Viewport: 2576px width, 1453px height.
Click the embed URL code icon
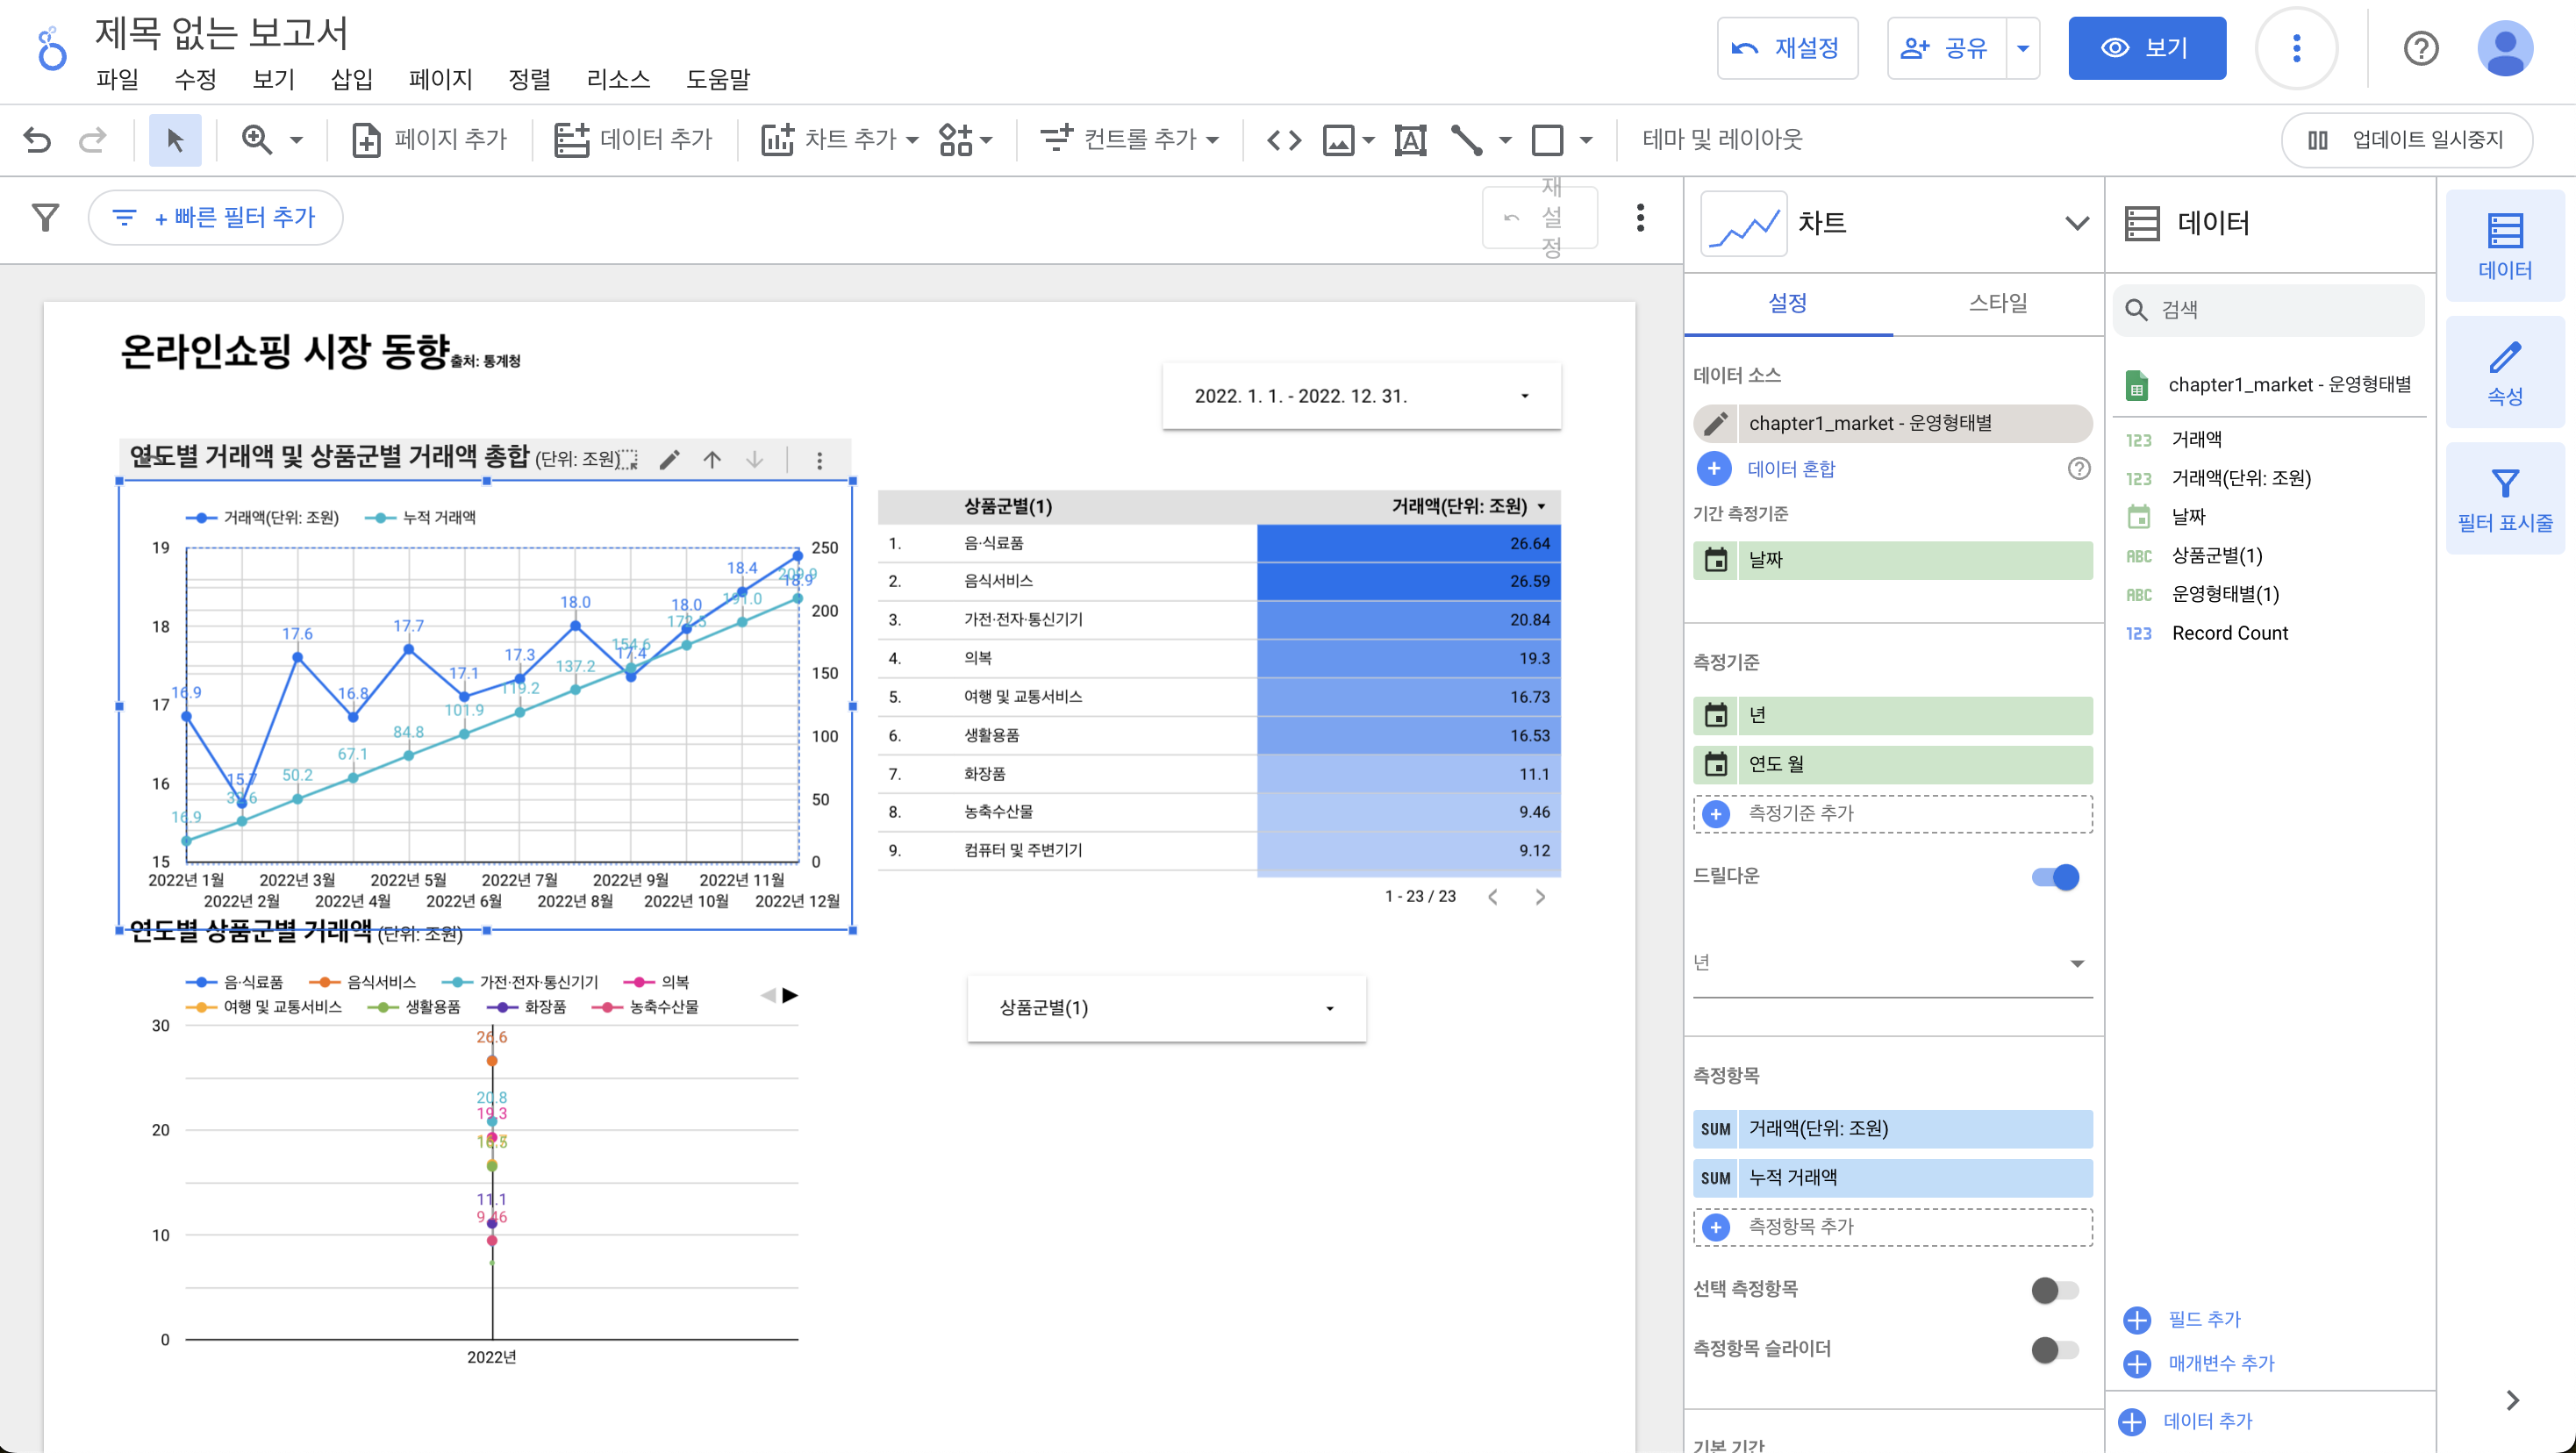pos(1284,139)
